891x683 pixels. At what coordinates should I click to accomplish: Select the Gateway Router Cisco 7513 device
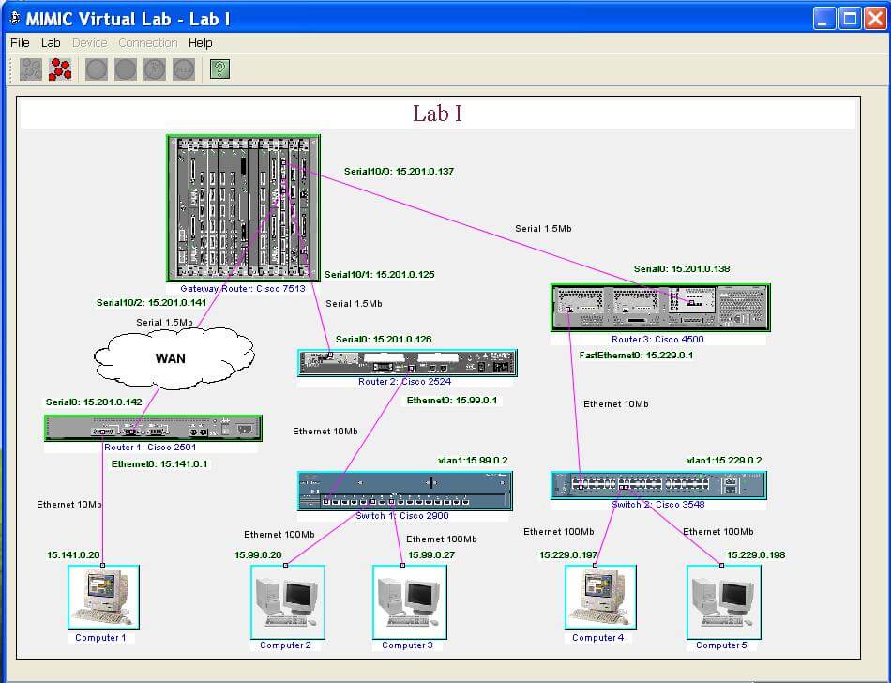click(x=243, y=206)
